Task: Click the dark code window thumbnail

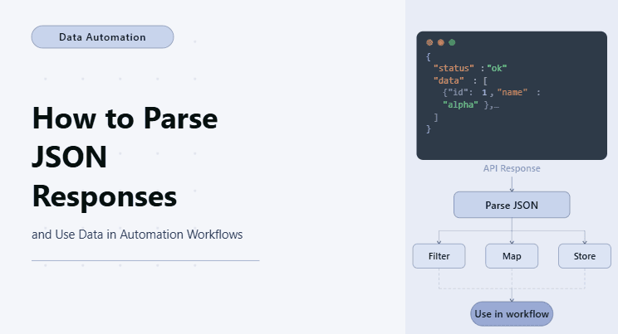Action: 512,95
